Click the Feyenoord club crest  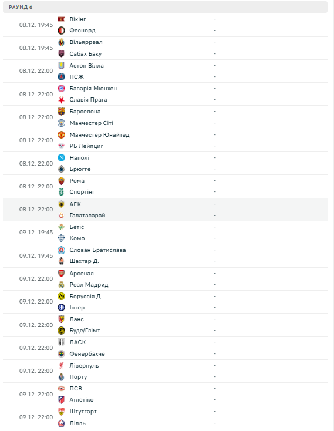click(x=61, y=31)
